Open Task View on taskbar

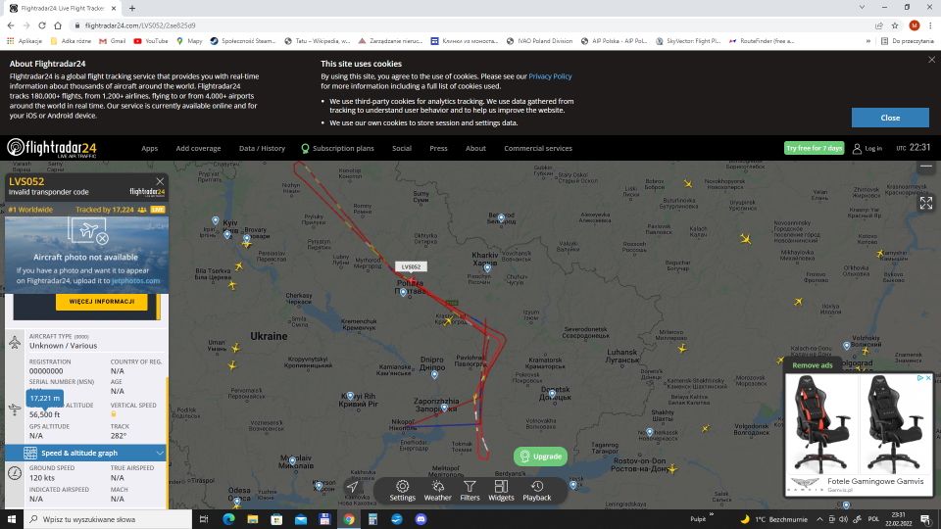(204, 519)
